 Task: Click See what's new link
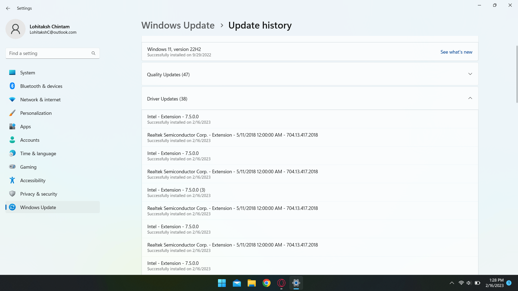tap(456, 52)
